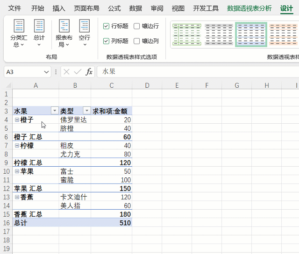Open the 类型 filter dropdown

(86, 111)
